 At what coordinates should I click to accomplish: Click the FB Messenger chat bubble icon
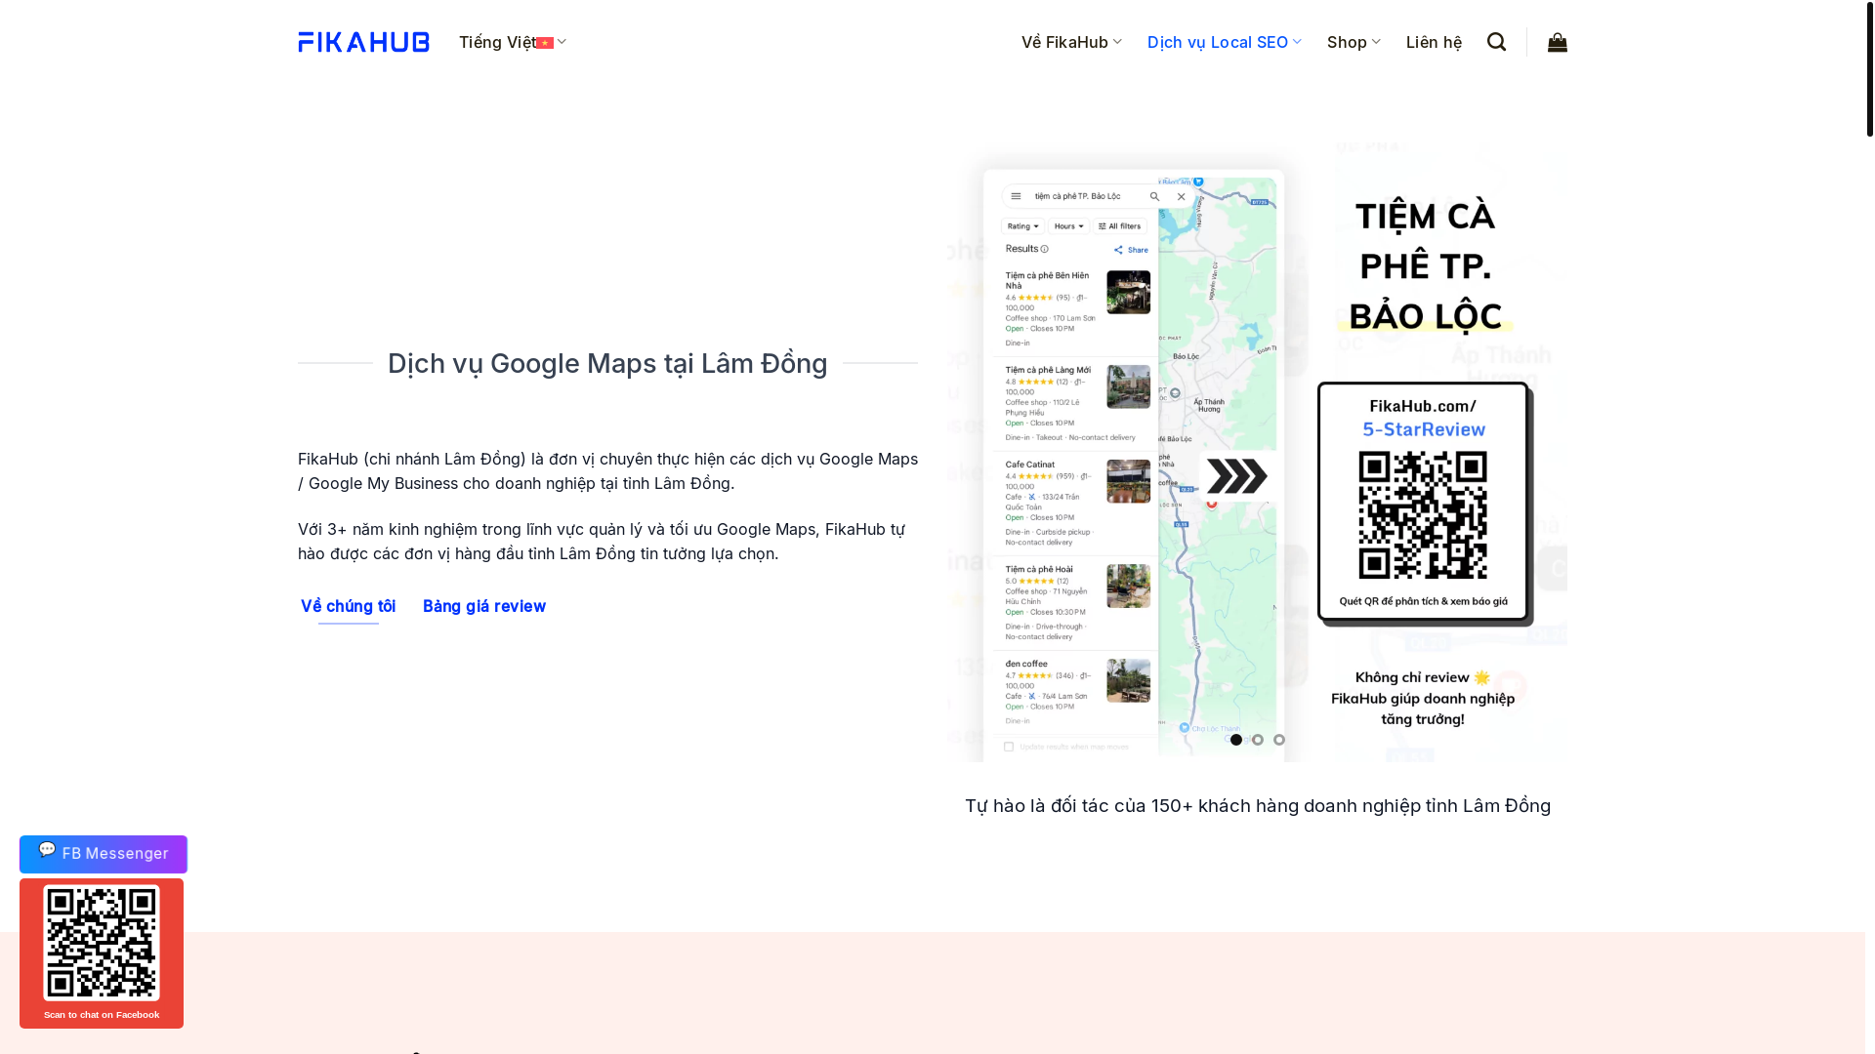47,850
